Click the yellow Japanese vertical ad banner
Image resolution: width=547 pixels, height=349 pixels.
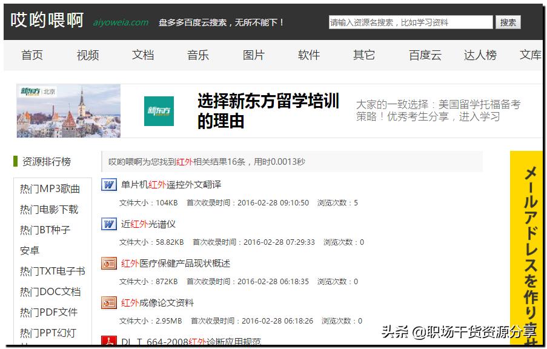pos(526,248)
